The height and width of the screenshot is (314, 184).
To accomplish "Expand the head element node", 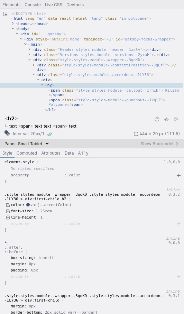I will click(x=13, y=24).
